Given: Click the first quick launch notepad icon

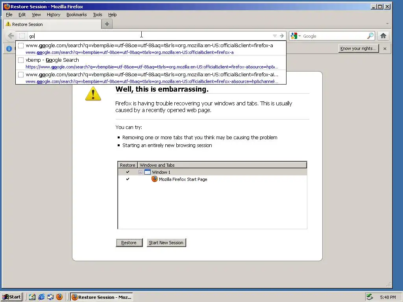Looking at the screenshot, I should coord(32,297).
